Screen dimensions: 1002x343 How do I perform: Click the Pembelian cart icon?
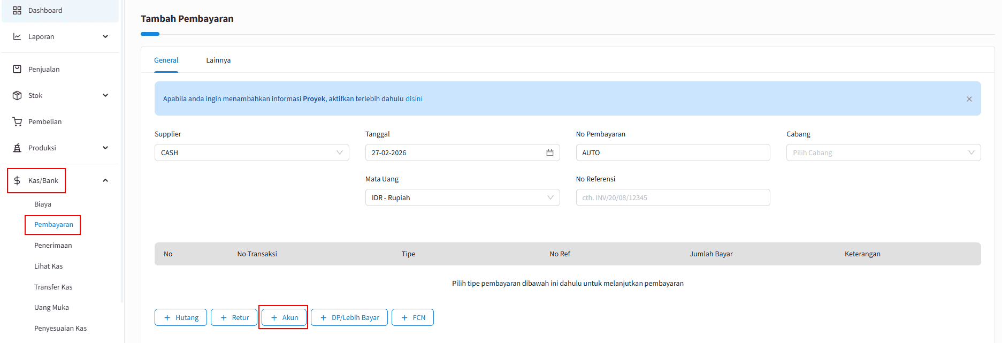[17, 121]
